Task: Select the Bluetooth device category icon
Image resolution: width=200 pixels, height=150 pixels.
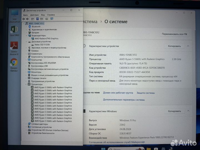Action: [x=29, y=26]
